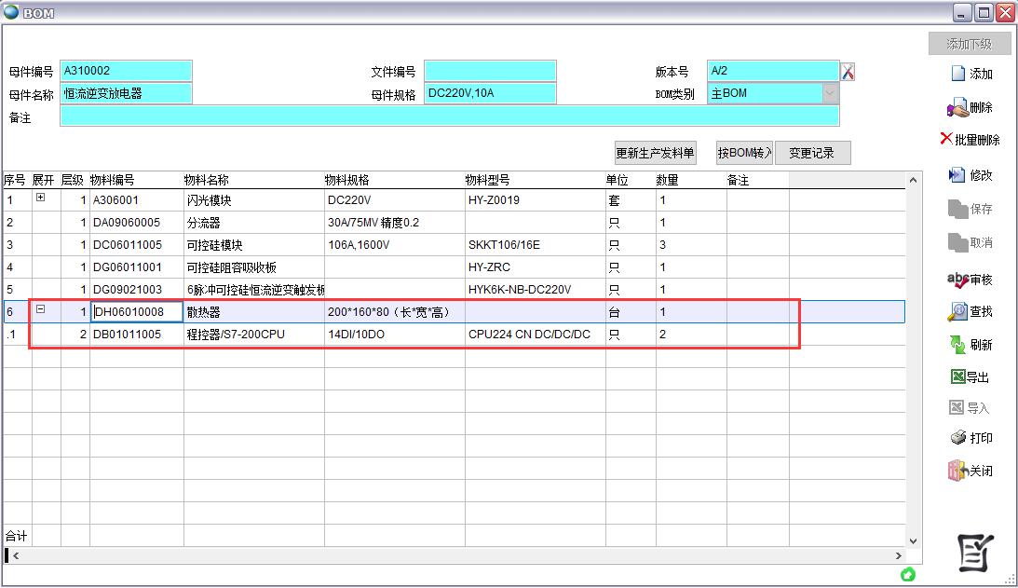1018x588 pixels.
Task: Collapse row 6 散热器 sub-items
Action: pos(40,310)
